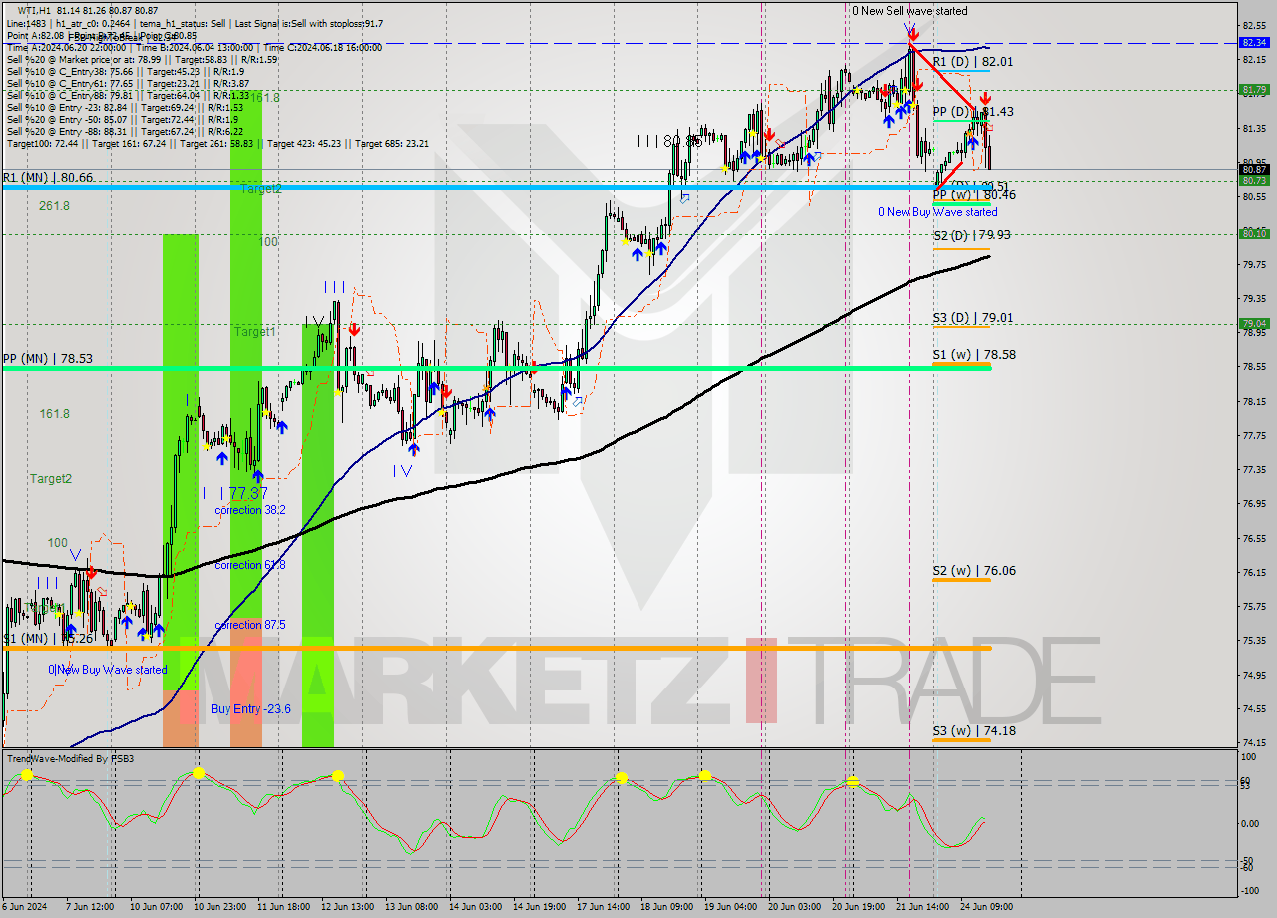Select the 'correction 61.8' label

coord(250,565)
